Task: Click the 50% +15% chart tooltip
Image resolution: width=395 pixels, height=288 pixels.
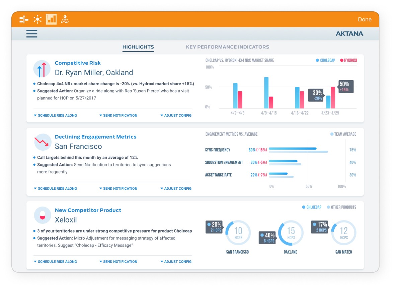Action: [x=346, y=87]
